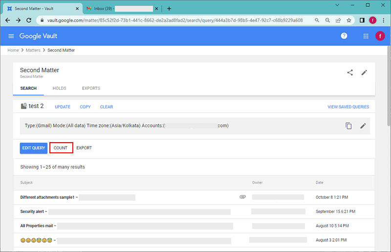Go to Matters in the breadcrumb
391x252 pixels.
(33, 50)
